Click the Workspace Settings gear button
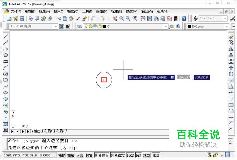Viewport: 237px width, 160px height. pos(61,26)
